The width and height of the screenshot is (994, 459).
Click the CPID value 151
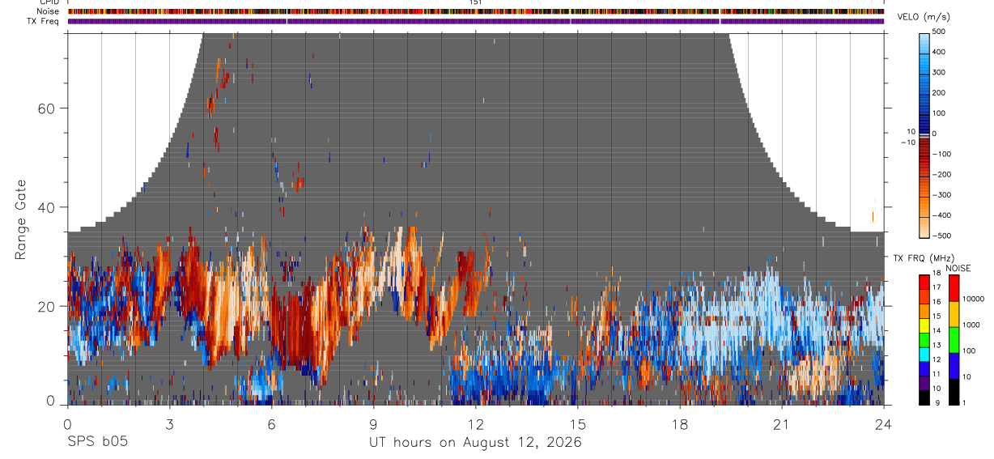(x=475, y=2)
